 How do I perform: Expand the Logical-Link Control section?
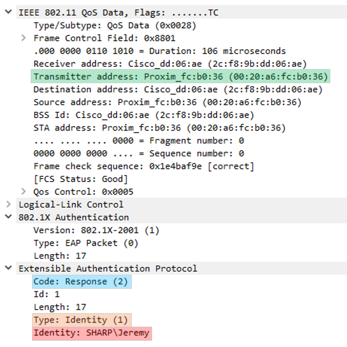(x=8, y=204)
